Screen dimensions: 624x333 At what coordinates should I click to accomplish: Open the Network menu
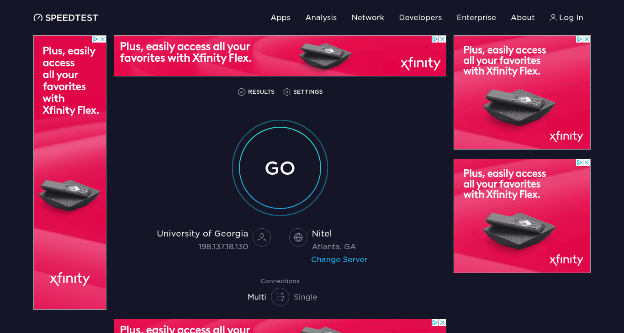point(368,17)
